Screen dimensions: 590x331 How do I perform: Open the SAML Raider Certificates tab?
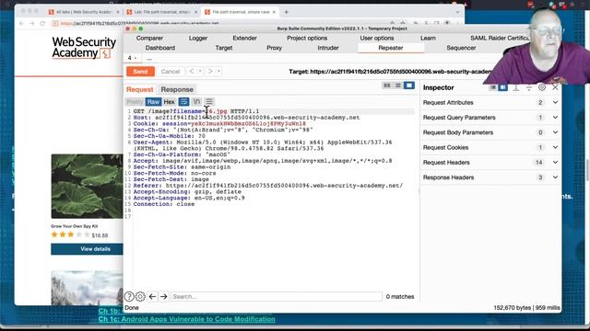pos(499,39)
